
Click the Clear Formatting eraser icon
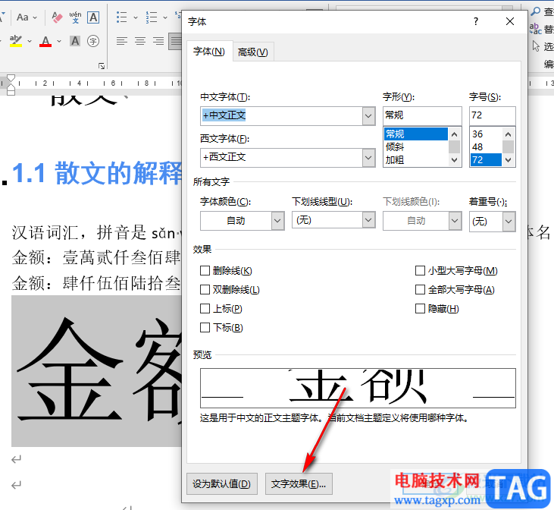pos(58,17)
